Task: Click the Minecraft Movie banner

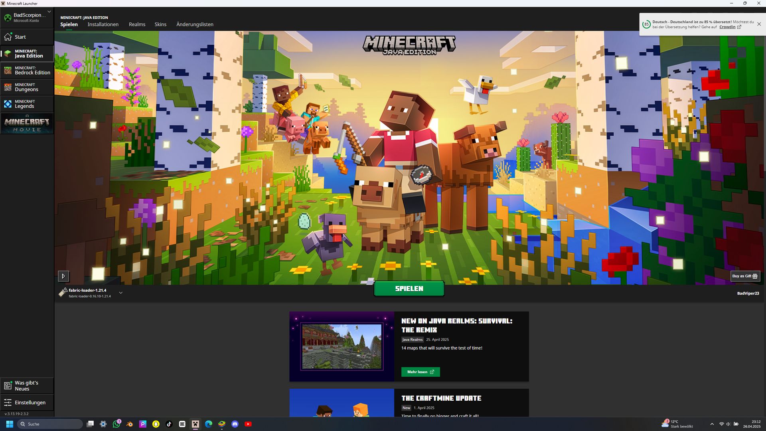Action: point(27,123)
